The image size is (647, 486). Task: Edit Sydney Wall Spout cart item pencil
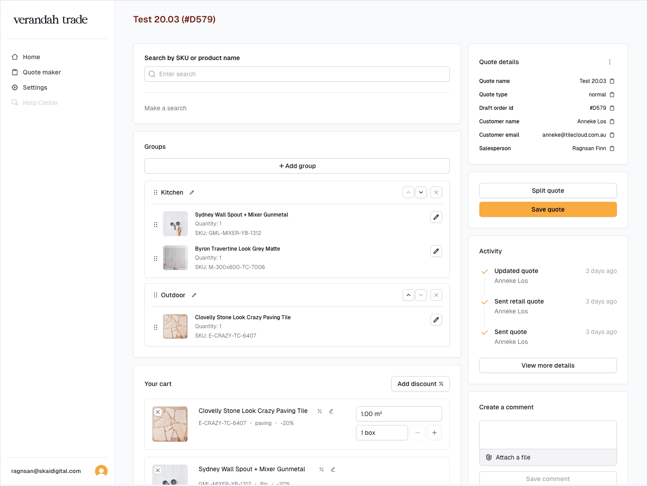click(x=333, y=469)
